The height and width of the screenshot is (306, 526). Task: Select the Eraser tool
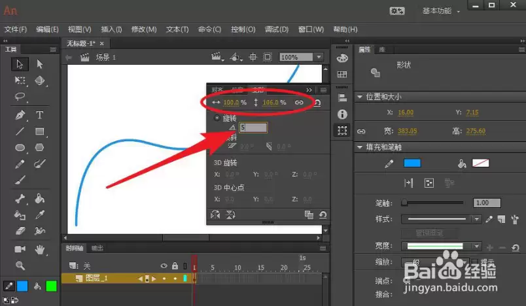point(20,231)
